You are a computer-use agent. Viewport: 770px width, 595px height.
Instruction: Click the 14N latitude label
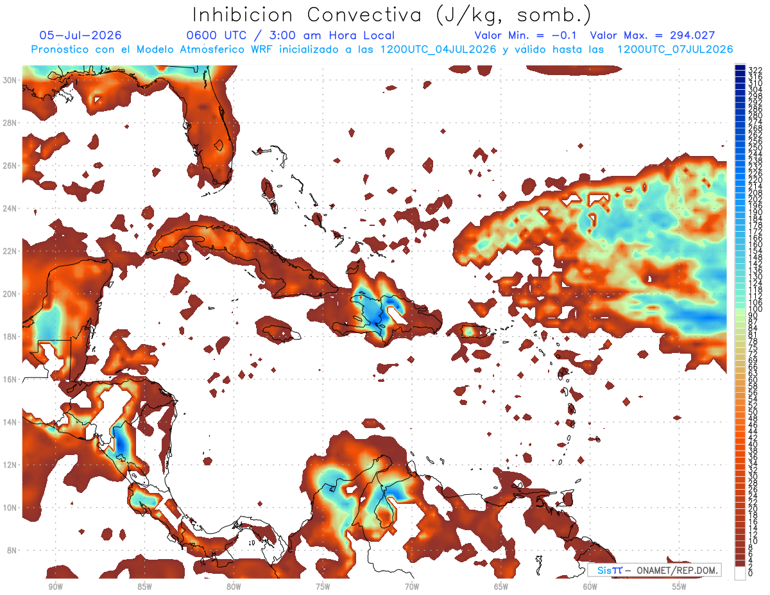coord(9,422)
